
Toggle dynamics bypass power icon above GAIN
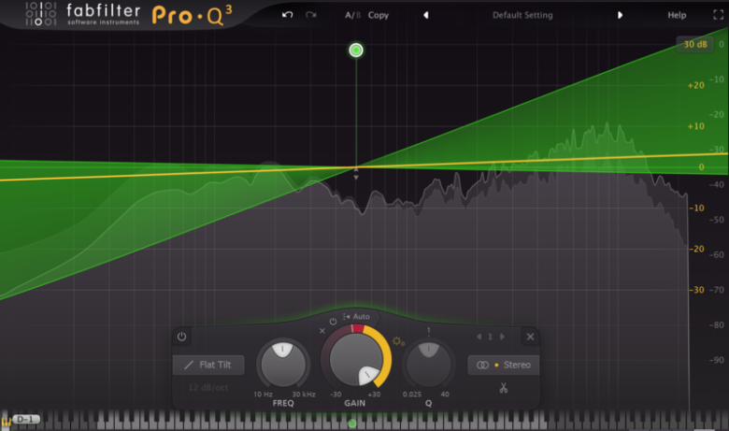(x=333, y=322)
